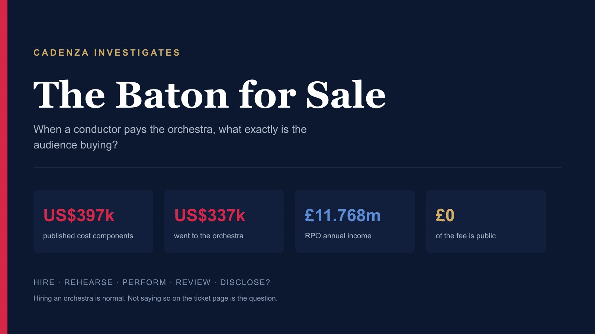Screen dimensions: 595x334
Task: Select the headline The Baton for Sale
Action: click(x=210, y=95)
